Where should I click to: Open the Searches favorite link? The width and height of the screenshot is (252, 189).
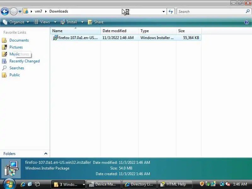[x=17, y=68]
